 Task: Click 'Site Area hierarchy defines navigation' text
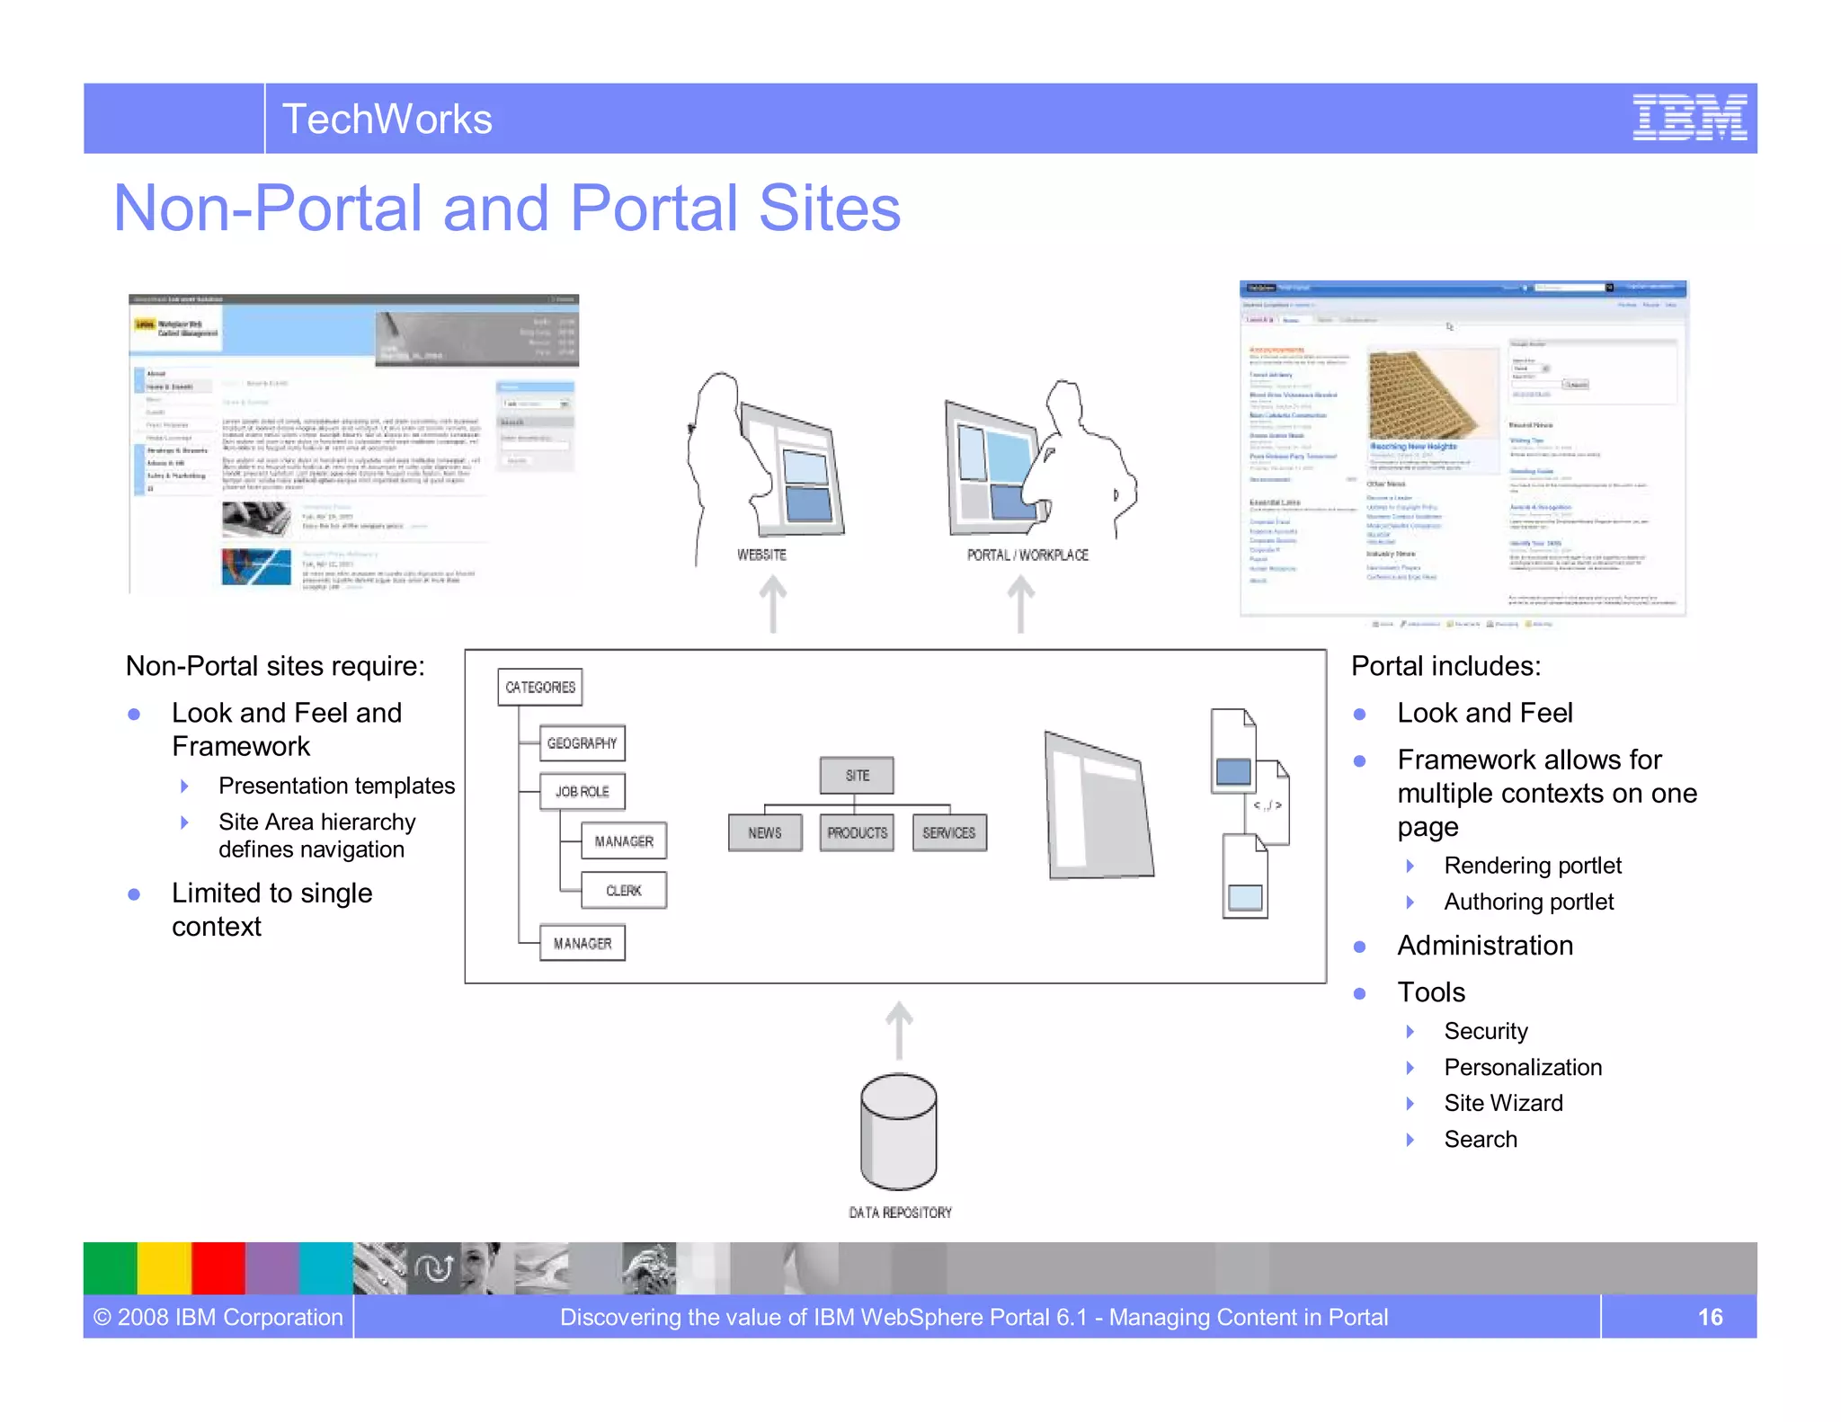coord(316,836)
